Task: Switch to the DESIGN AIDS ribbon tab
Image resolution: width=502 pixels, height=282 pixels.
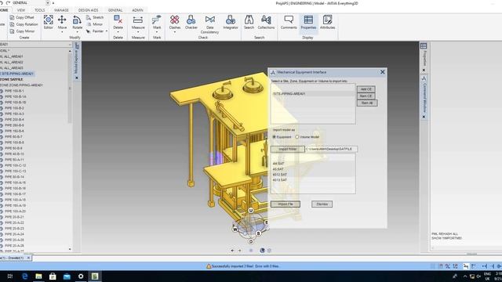Action: click(x=88, y=10)
